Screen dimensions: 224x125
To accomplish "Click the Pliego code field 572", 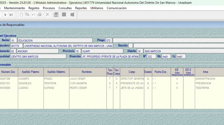I will coord(109,40).
